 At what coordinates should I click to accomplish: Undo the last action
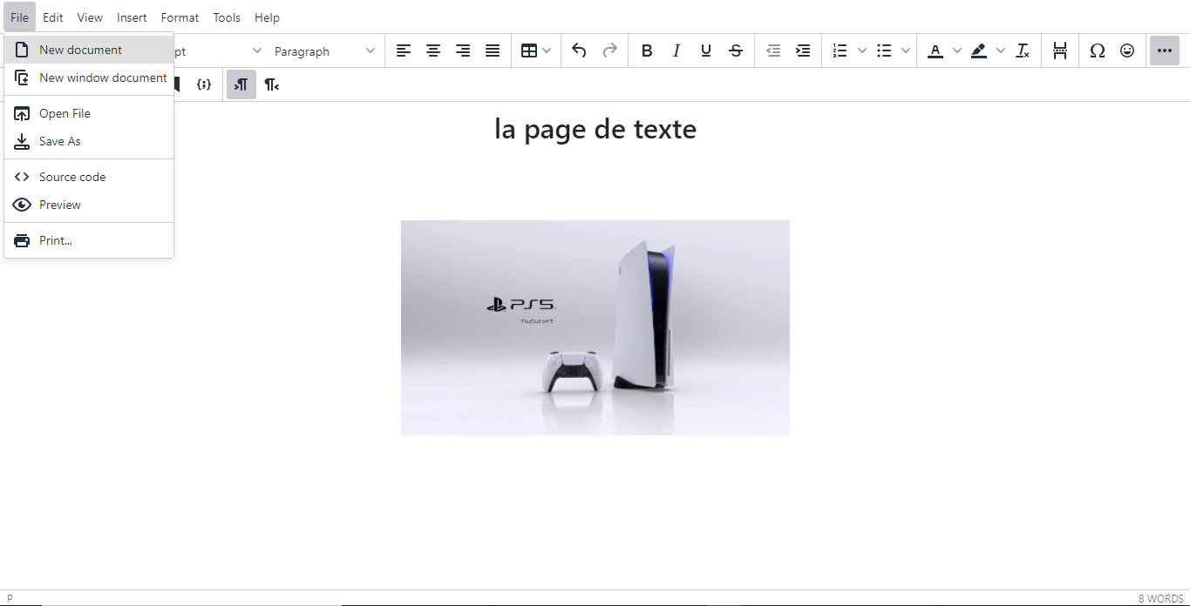[579, 50]
